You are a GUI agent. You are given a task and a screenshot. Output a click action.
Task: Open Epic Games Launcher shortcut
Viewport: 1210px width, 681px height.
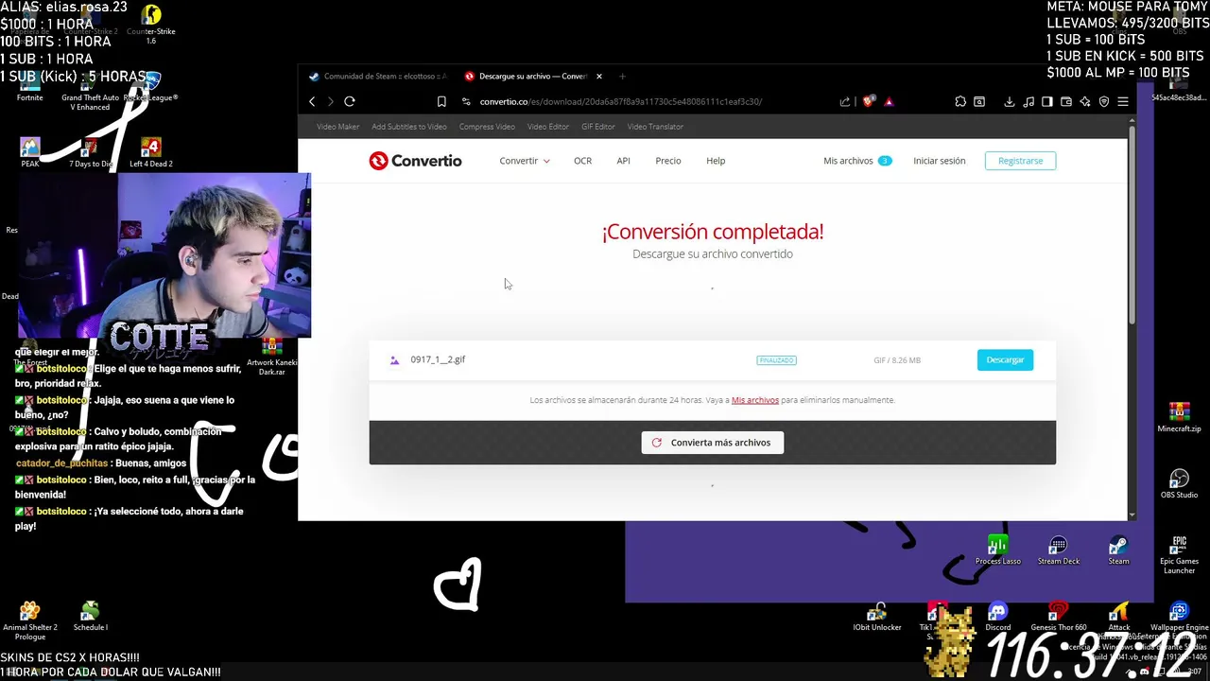point(1179,554)
